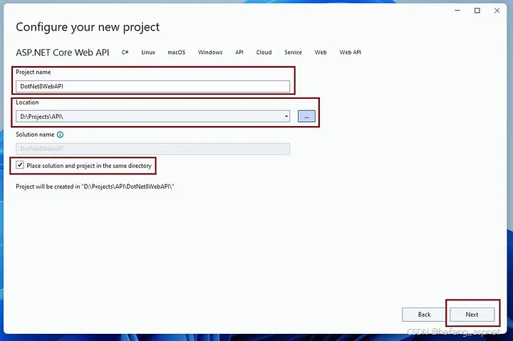The width and height of the screenshot is (513, 341).
Task: Go Back to the previous step
Action: coord(424,315)
